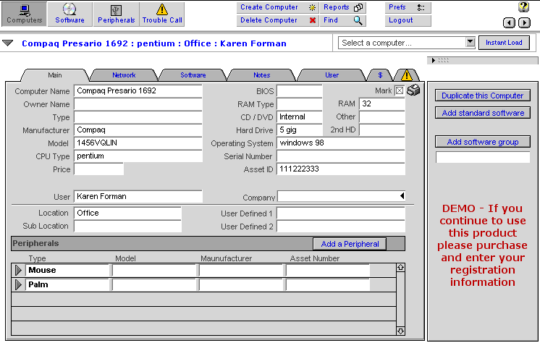Image resolution: width=540 pixels, height=343 pixels.
Task: Switch to the Software tab
Action: point(193,75)
